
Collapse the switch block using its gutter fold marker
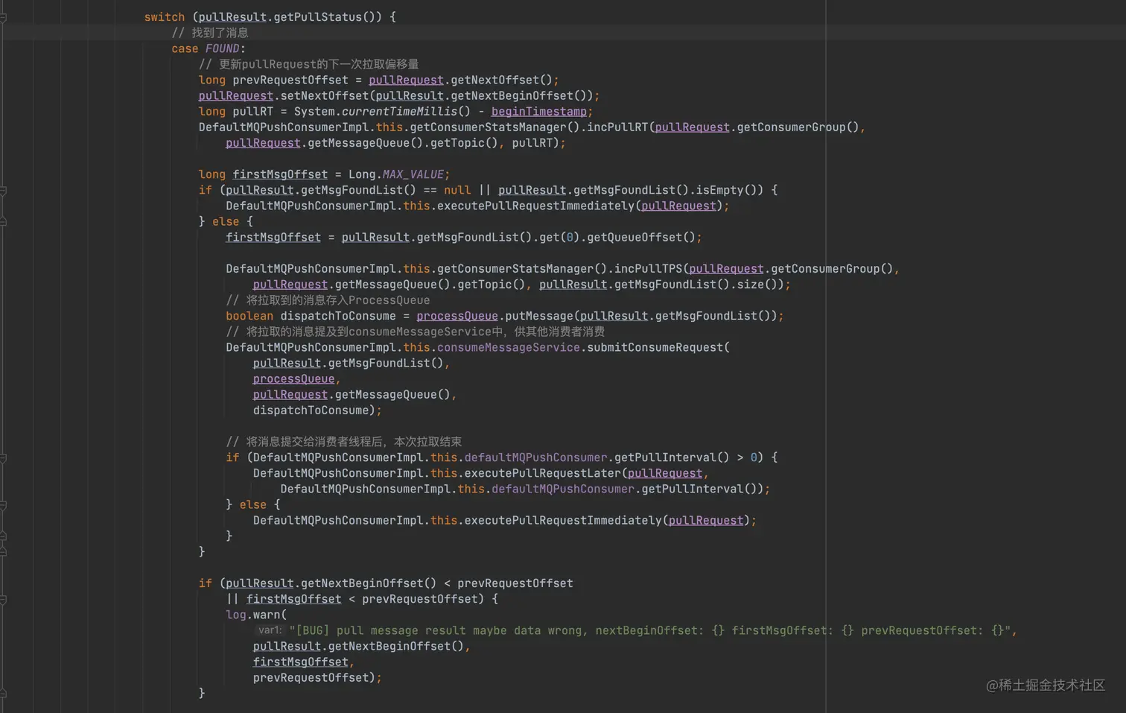[x=3, y=17]
